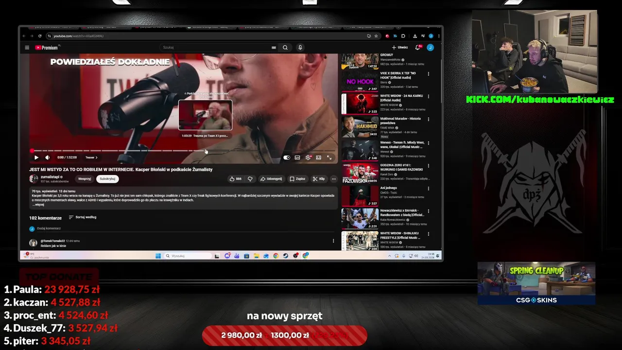
Task: Open the @TomekTomala22 commenter profile
Action: pos(52,241)
